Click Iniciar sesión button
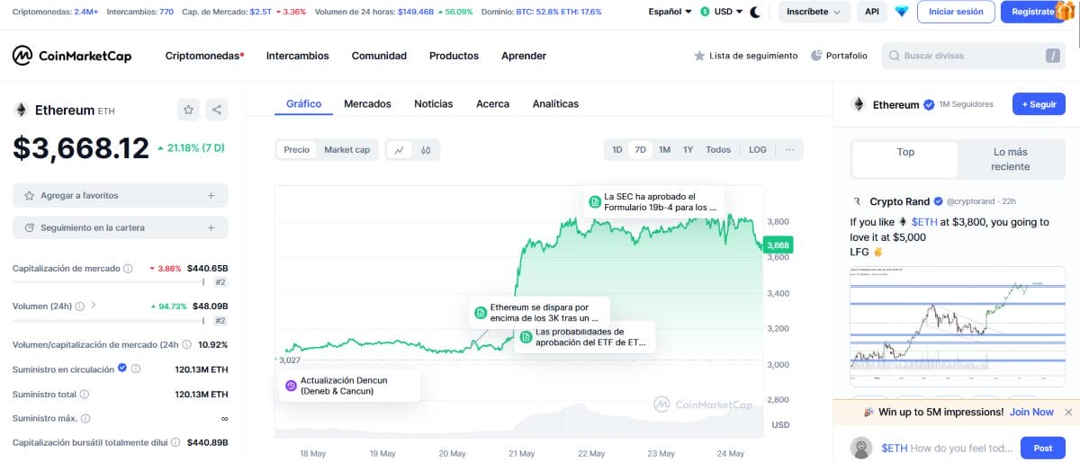The width and height of the screenshot is (1080, 462). click(956, 12)
